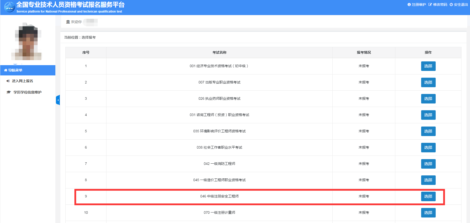This screenshot has width=470, height=223.
Task: Click the 进入网上报名 sidebar entry
Action: (22, 81)
